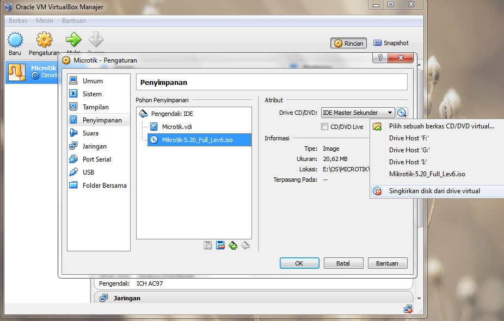Screen dimensions: 504x321
Task: Click the details pane scrollbar down arrow
Action: point(419,299)
